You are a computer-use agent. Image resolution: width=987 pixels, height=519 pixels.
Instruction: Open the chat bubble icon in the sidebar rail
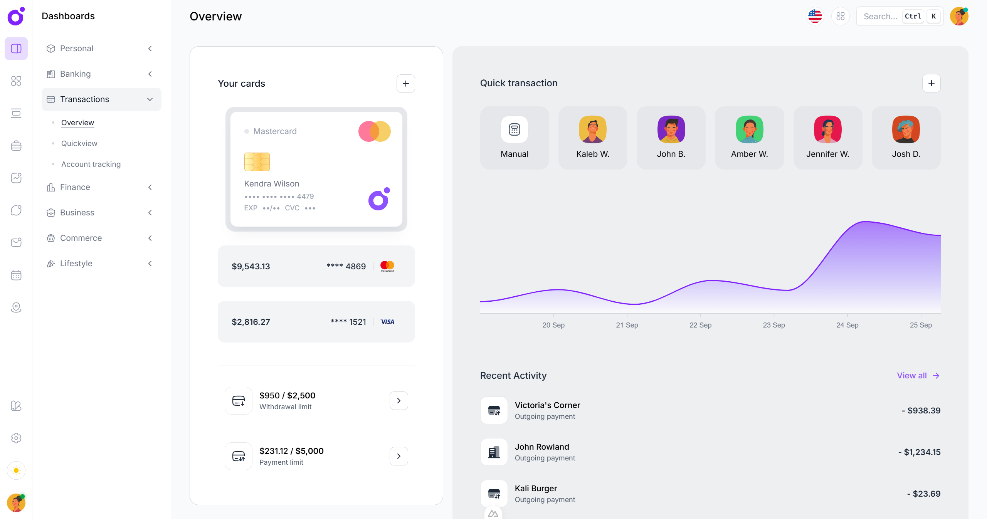click(x=16, y=210)
